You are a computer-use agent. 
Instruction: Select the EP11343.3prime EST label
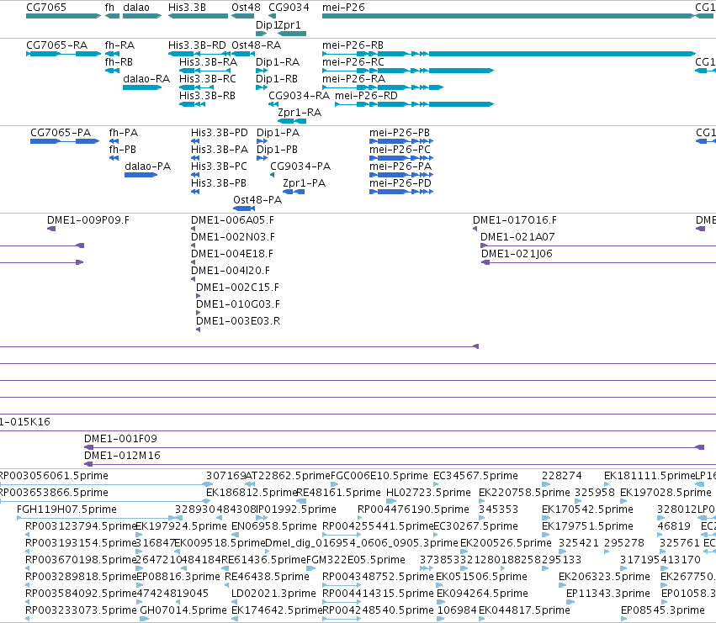607,594
